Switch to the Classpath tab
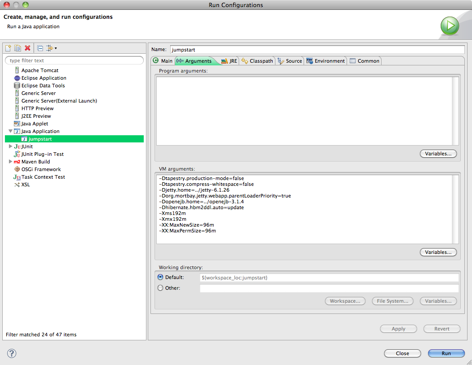This screenshot has height=365, width=472. [257, 61]
